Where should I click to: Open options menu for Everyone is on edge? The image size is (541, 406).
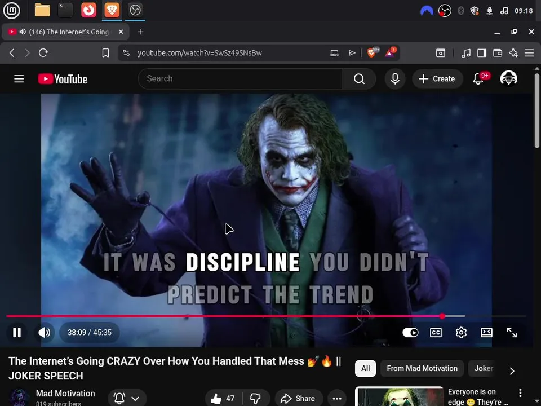click(520, 393)
